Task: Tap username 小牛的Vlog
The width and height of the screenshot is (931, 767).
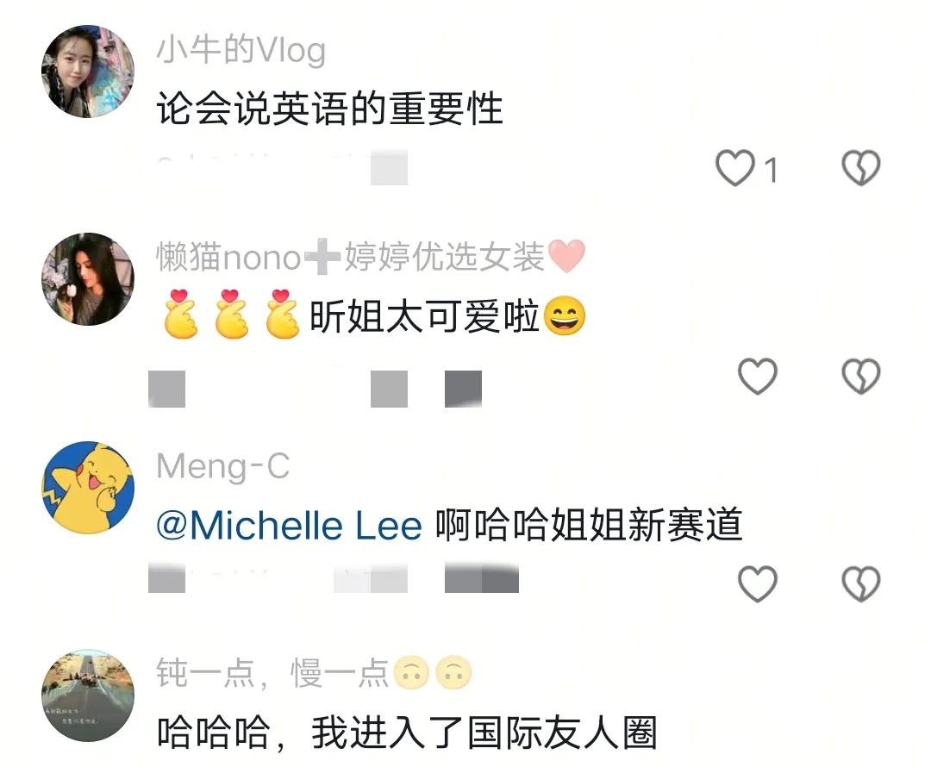Action: pyautogui.click(x=241, y=50)
